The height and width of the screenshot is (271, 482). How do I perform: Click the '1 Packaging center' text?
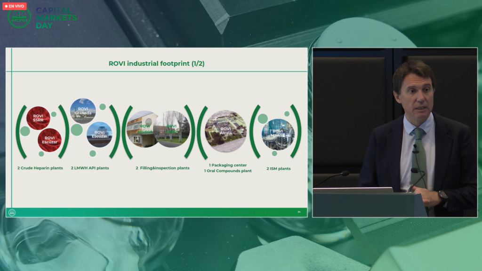pyautogui.click(x=228, y=165)
